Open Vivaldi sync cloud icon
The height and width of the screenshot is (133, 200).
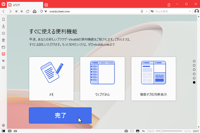click(x=15, y=131)
